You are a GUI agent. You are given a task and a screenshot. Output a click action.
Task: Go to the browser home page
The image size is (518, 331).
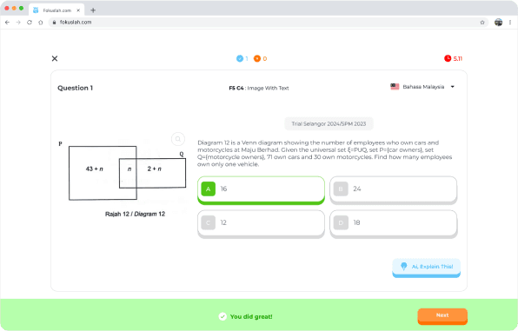coord(41,22)
